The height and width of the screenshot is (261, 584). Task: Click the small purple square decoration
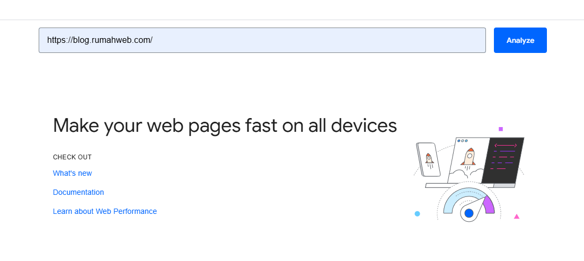(501, 129)
